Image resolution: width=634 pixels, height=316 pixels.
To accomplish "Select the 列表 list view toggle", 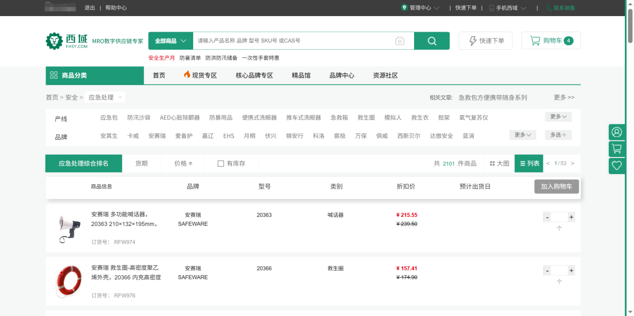I will coord(529,163).
